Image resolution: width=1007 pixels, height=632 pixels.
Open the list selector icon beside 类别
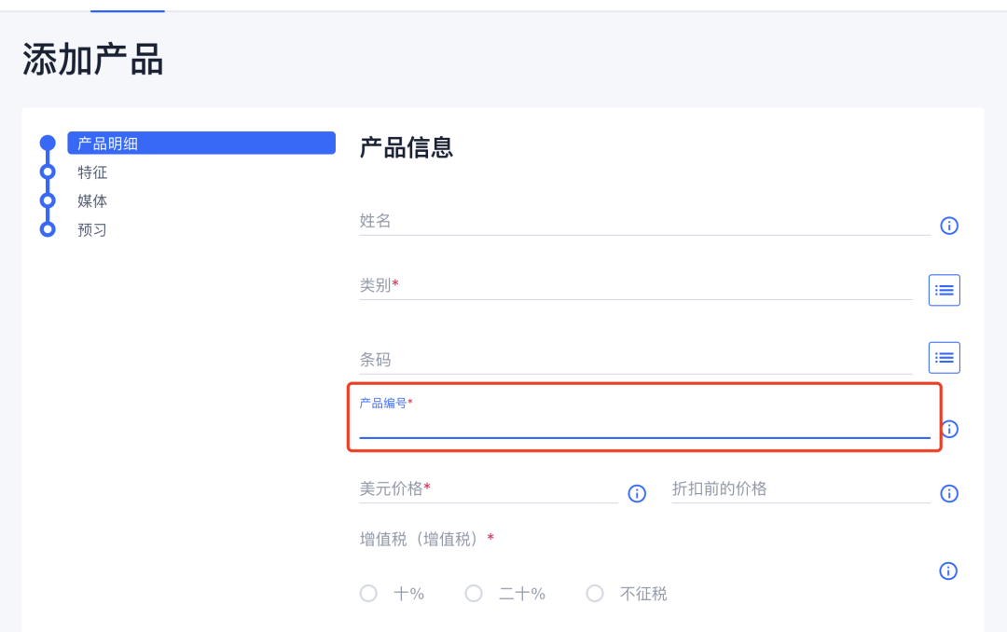click(x=944, y=290)
